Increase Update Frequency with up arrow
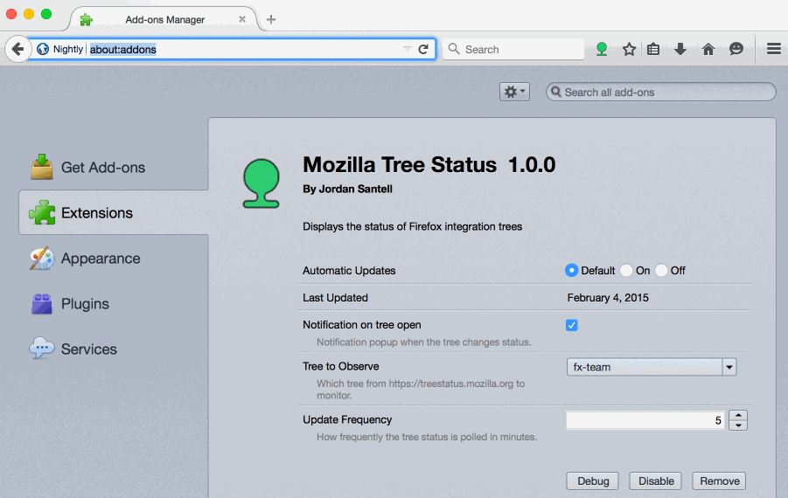Viewport: 788px width, 498px height. [738, 415]
